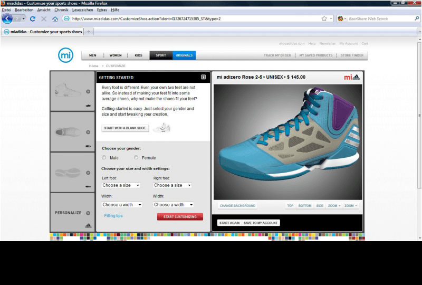Switch to the ORIGINALS tab
Image resolution: width=422 pixels, height=285 pixels.
[x=184, y=55]
